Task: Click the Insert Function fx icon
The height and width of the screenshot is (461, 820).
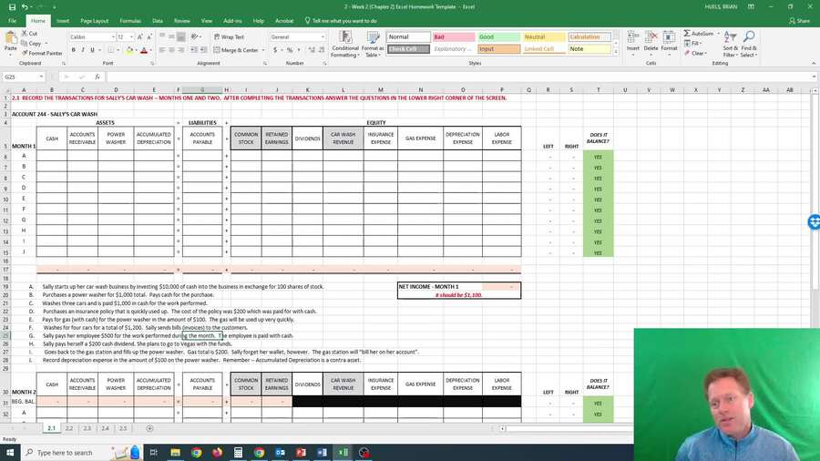Action: tap(97, 77)
